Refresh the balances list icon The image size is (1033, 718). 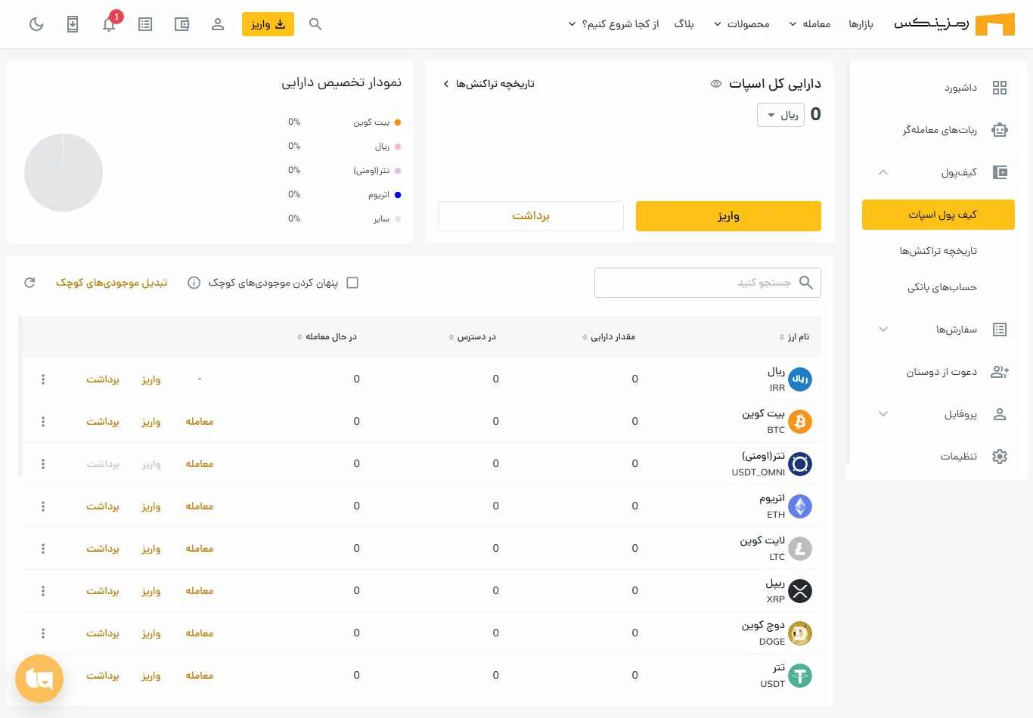click(x=29, y=283)
